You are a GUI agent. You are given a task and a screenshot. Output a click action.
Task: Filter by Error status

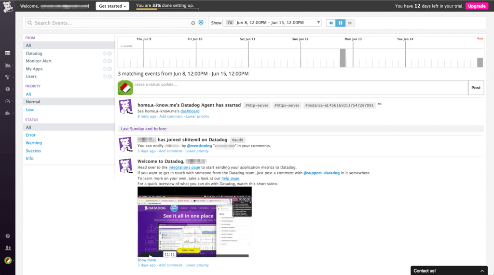click(30, 135)
